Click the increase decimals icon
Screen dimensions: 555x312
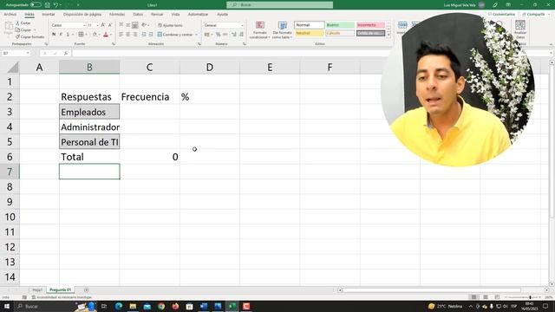(x=234, y=35)
